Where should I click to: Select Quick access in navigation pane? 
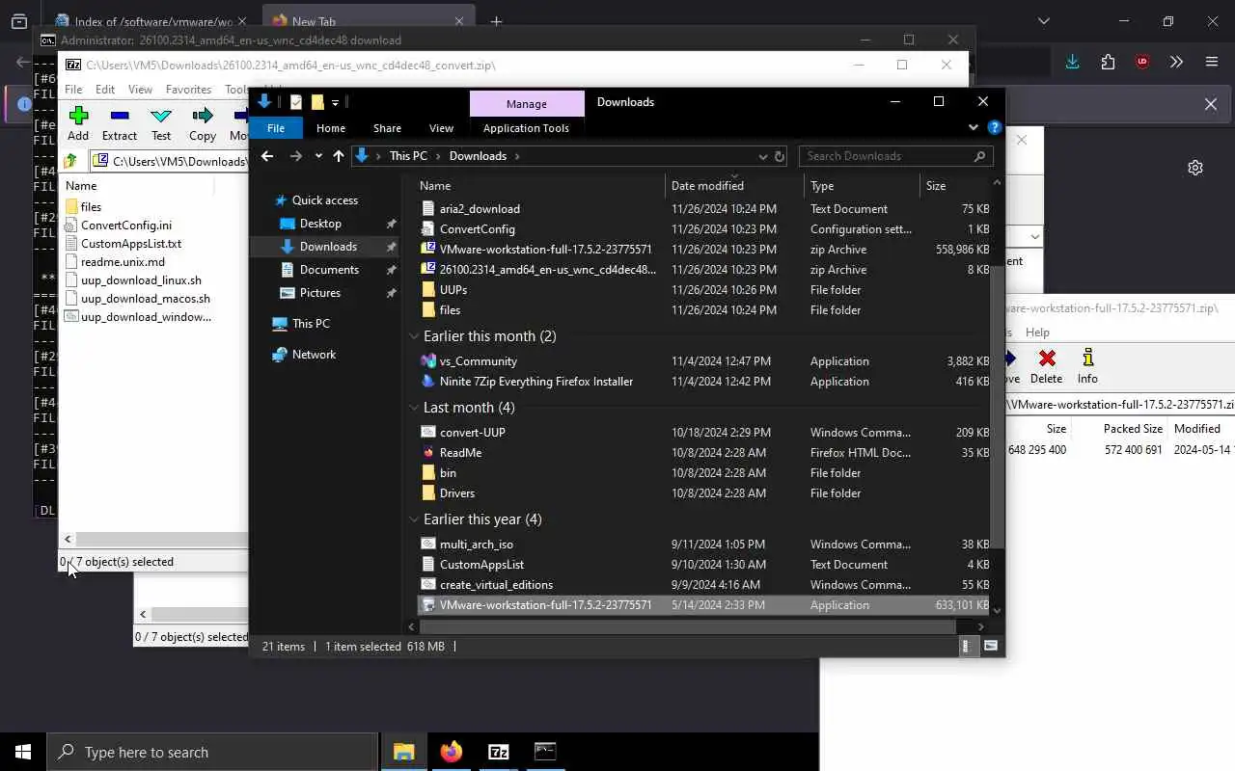(x=324, y=200)
